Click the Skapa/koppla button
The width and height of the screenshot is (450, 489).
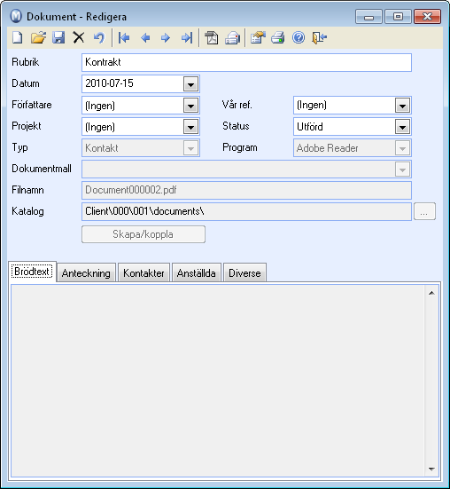pos(144,234)
